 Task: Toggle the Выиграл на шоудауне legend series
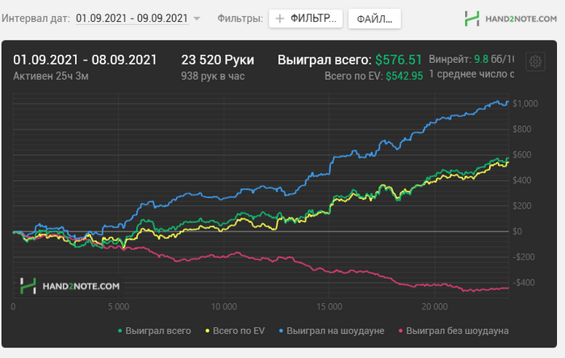[x=332, y=331]
